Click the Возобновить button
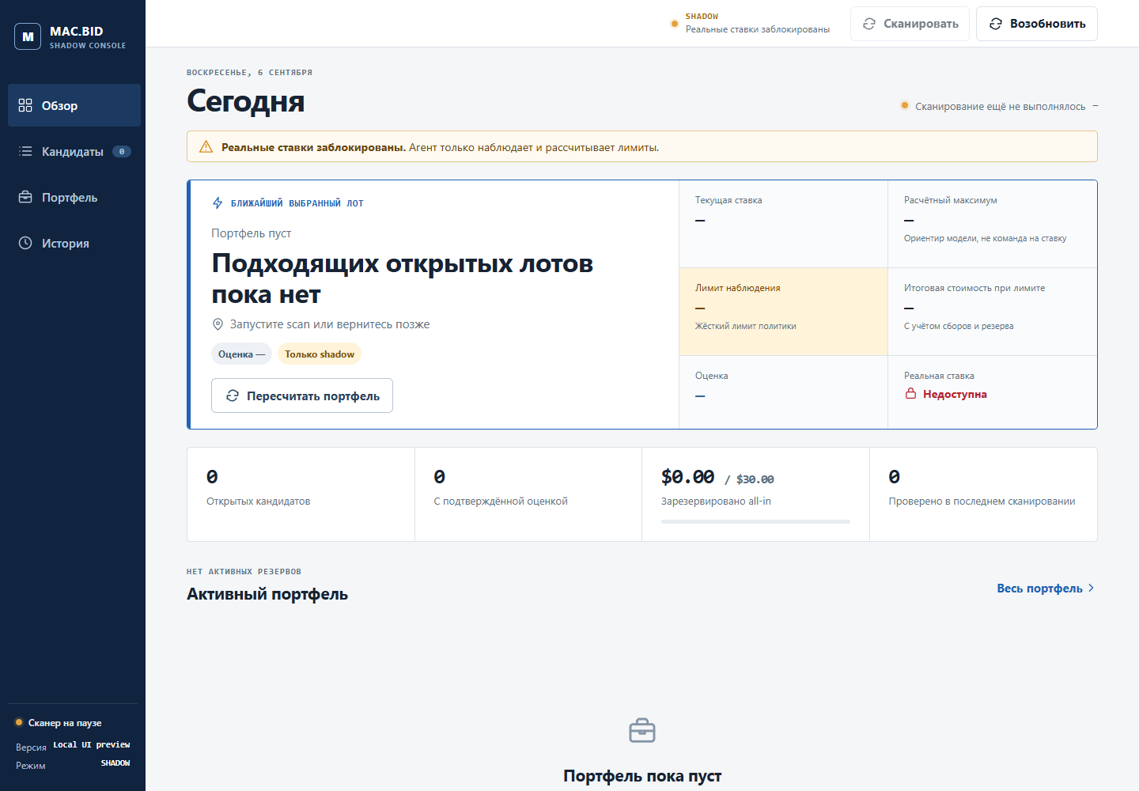Viewport: 1139px width, 791px height. coord(1037,24)
